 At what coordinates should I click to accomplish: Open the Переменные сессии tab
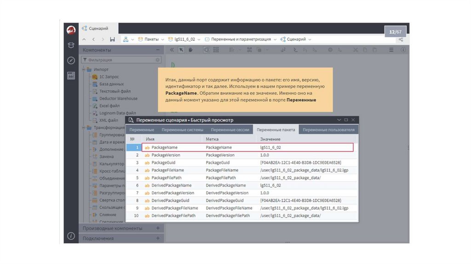pos(230,130)
